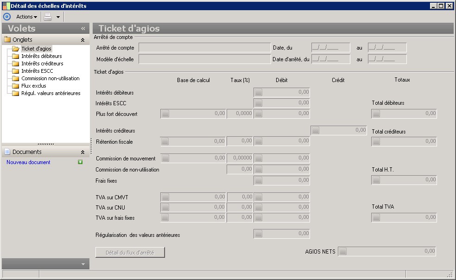Viewport: 456px width, 280px height.
Task: Open Régul. valeurs antérieures tab entry
Action: [51, 93]
